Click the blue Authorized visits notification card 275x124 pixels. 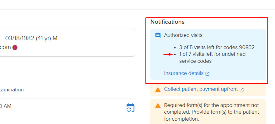click(x=208, y=54)
